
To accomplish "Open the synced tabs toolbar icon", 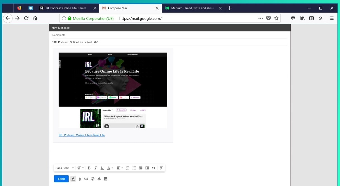I will (293, 18).
